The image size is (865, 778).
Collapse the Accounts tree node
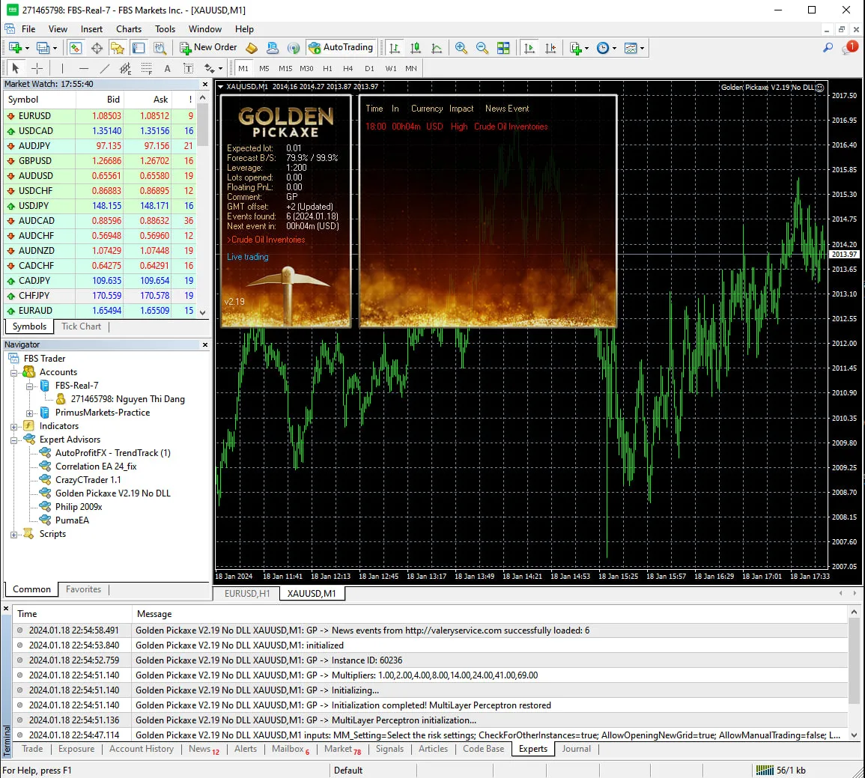point(14,373)
